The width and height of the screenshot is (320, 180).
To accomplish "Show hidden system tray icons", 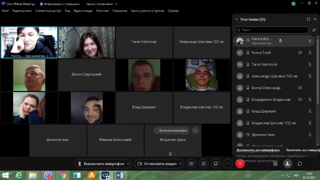I will tap(282, 175).
